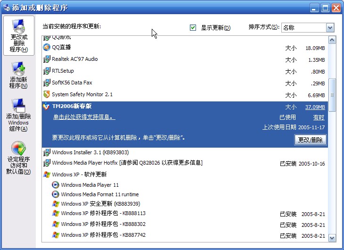Click the System Safety Monitor 2.1 icon

(47, 94)
